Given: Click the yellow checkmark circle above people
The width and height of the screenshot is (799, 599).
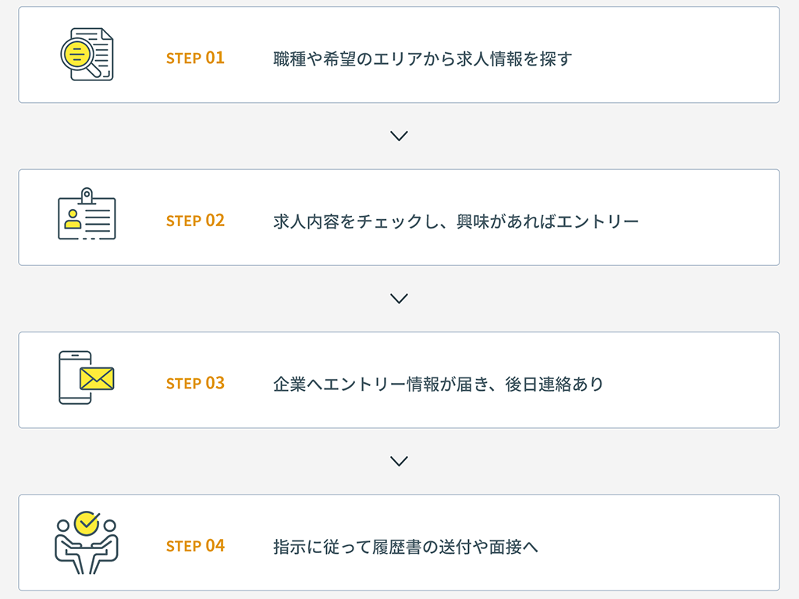Looking at the screenshot, I should pos(87,523).
